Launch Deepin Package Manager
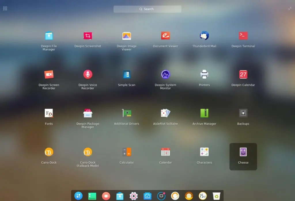Image resolution: width=295 pixels, height=201 pixels. coord(88,113)
